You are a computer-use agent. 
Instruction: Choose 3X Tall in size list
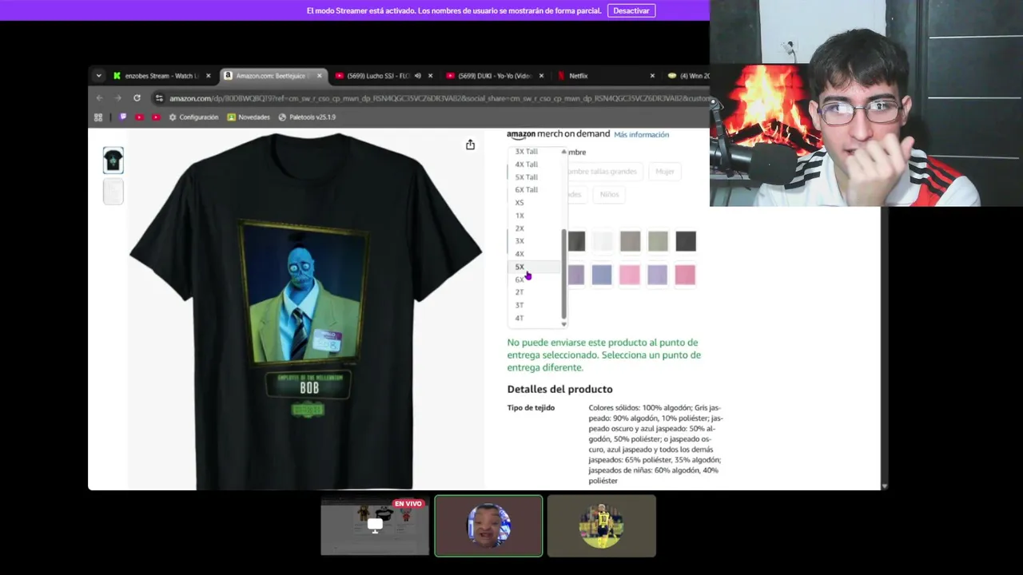[526, 152]
